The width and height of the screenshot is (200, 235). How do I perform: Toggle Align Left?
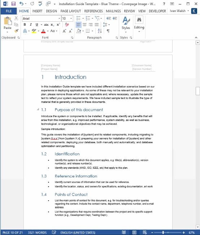coord(78,25)
